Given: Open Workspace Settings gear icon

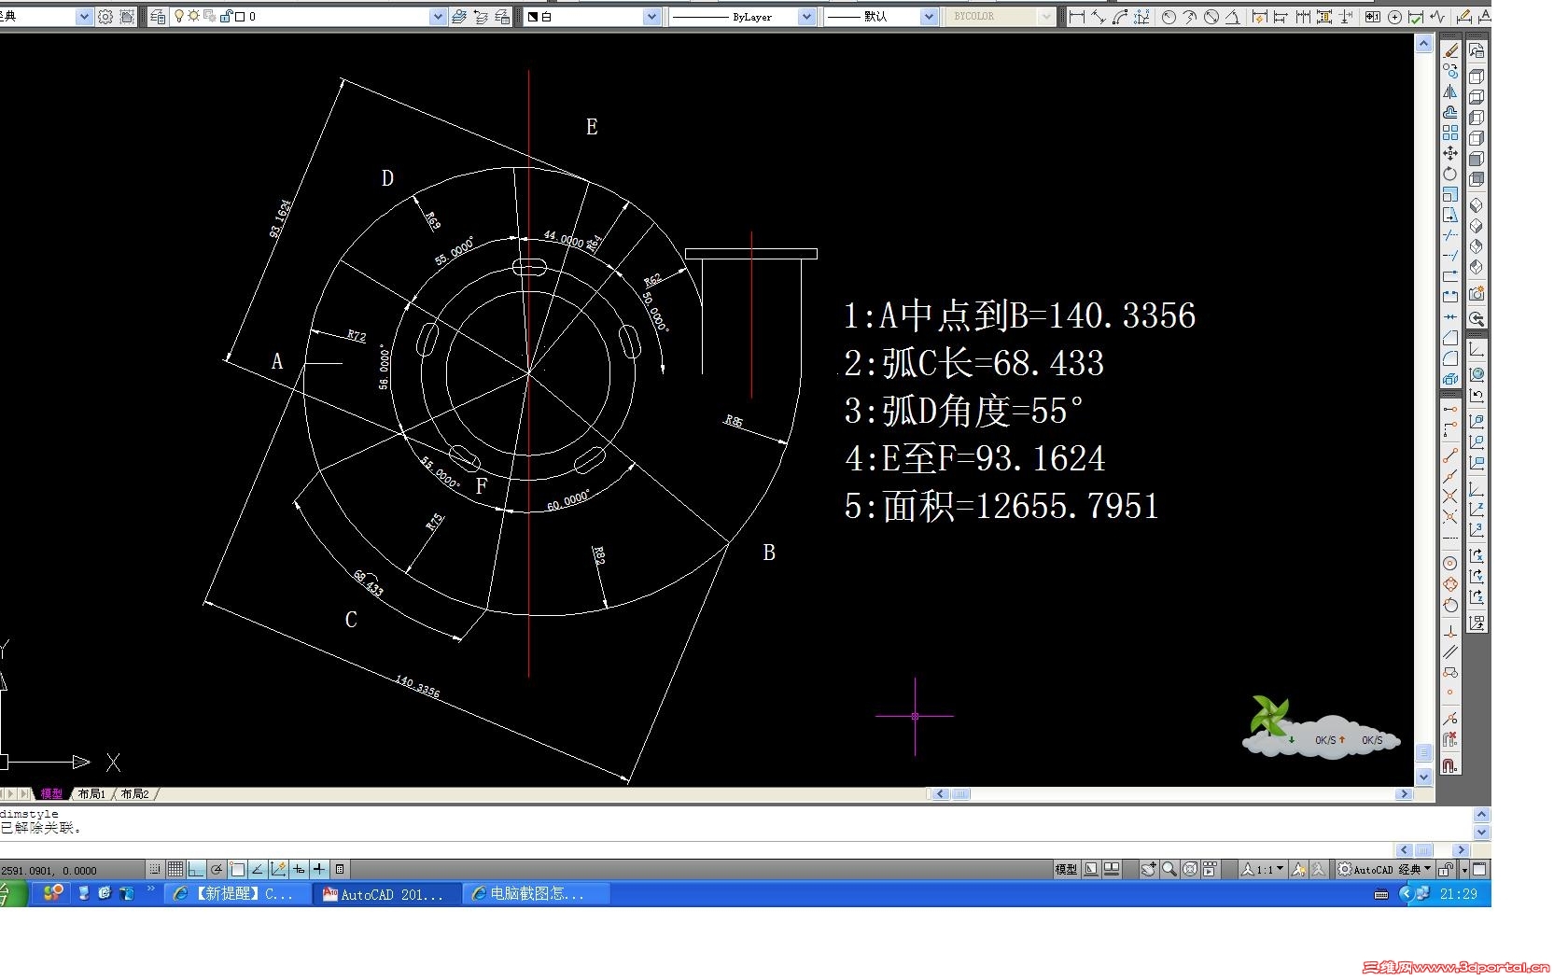Looking at the screenshot, I should point(105,17).
